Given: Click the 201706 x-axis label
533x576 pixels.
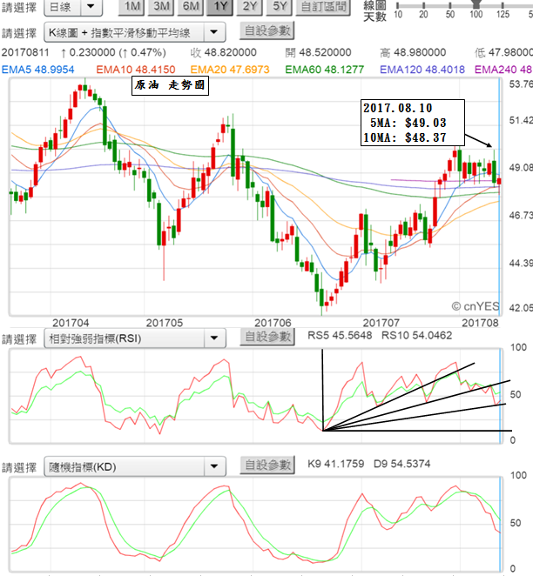Looking at the screenshot, I should point(273,323).
